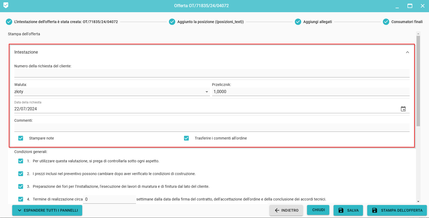Viewport: 429px width, 218px height.
Task: Minimize the Offerta window
Action: [397, 6]
